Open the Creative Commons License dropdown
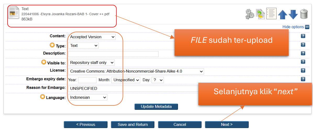Image resolution: width=313 pixels, height=132 pixels. 136,71
